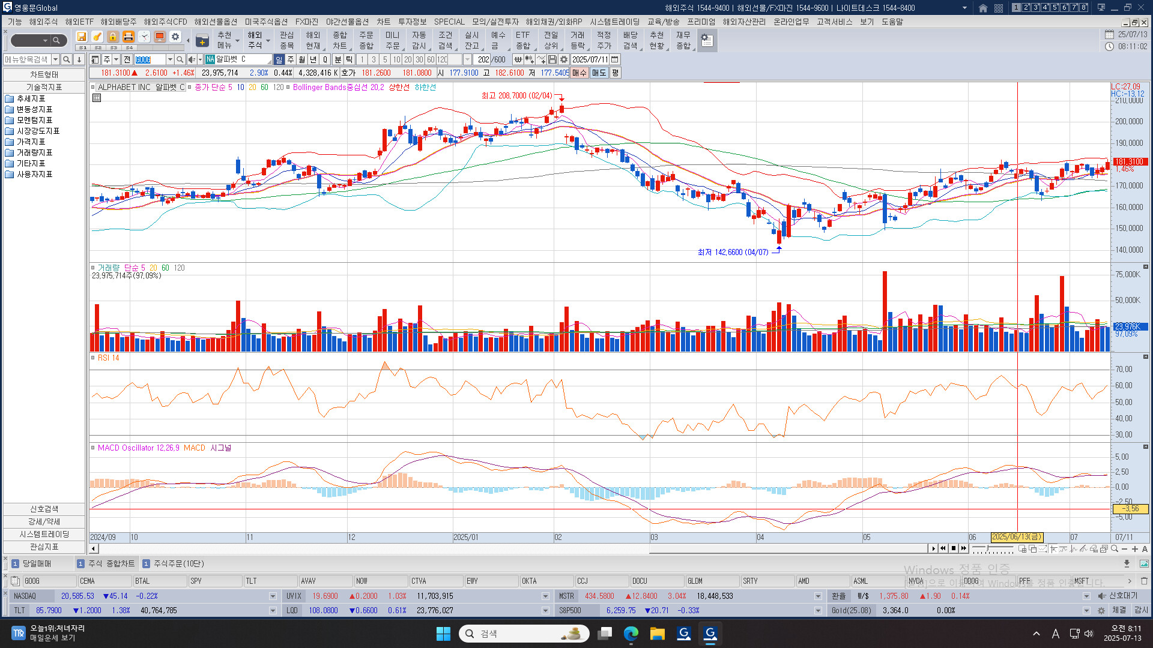Click the save-screen floppy disk icon
Image resolution: width=1153 pixels, height=648 pixels.
click(82, 37)
